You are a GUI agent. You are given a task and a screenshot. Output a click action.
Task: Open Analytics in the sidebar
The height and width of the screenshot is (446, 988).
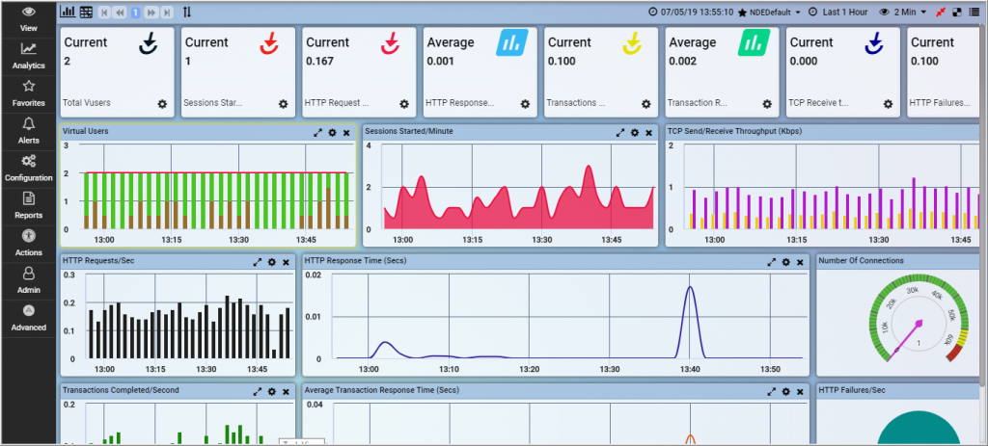tap(28, 57)
